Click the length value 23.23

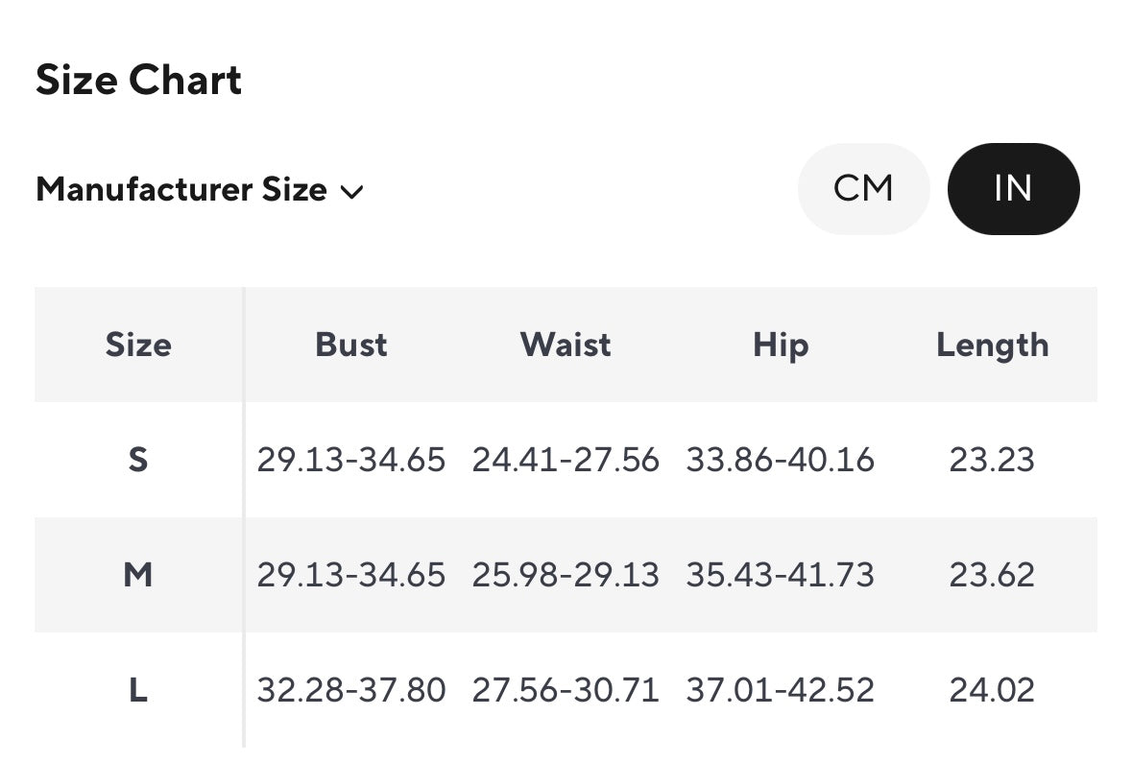point(992,460)
